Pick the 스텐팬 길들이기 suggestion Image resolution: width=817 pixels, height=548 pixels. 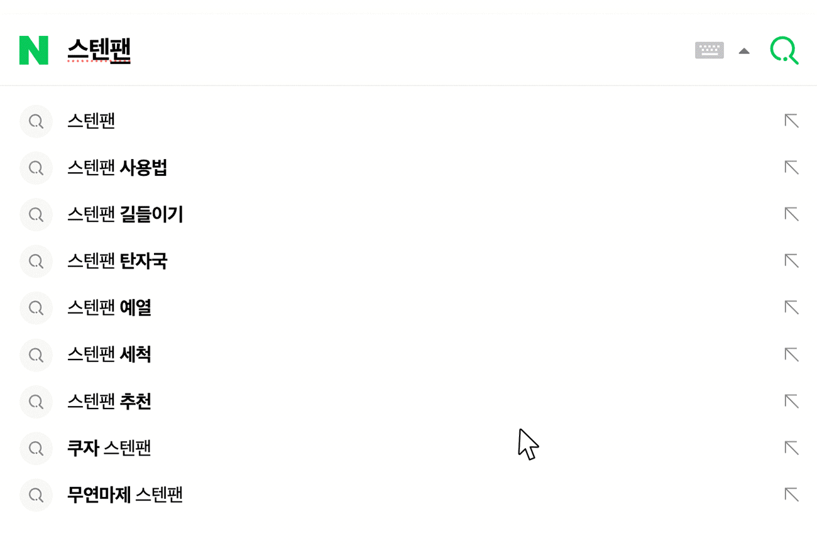pos(125,215)
